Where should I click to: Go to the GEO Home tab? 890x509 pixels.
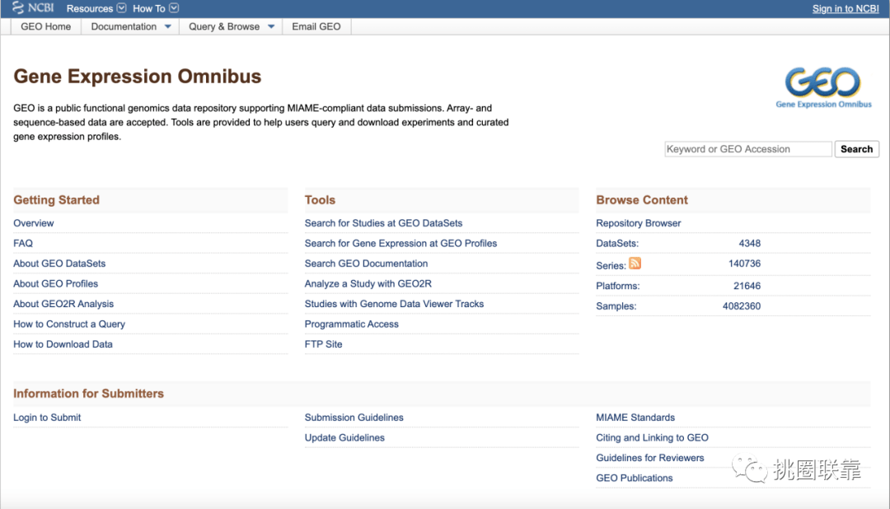pos(46,26)
